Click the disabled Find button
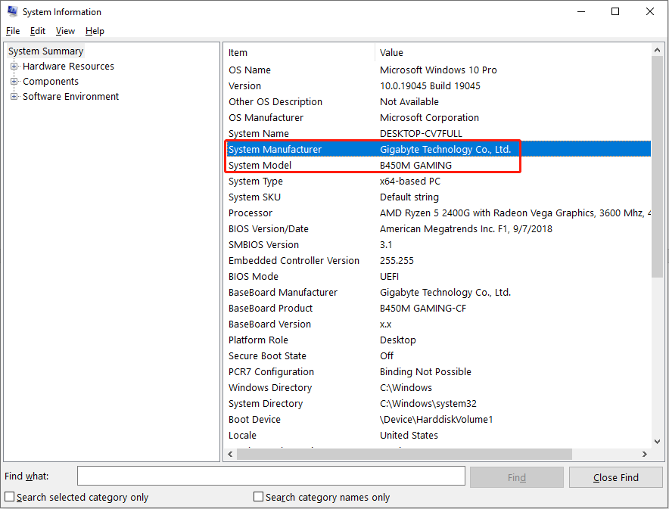 tap(517, 476)
